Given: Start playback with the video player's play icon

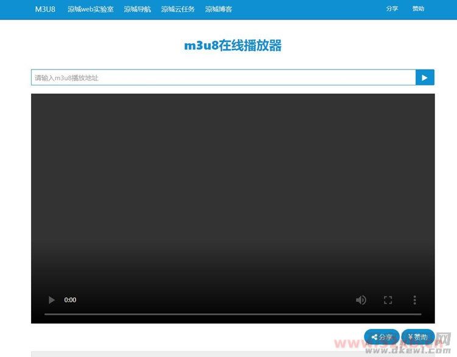Looking at the screenshot, I should click(52, 300).
